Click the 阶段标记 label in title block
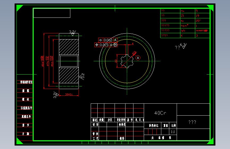Screen dimensions: 230x149 (x=154, y=125)
